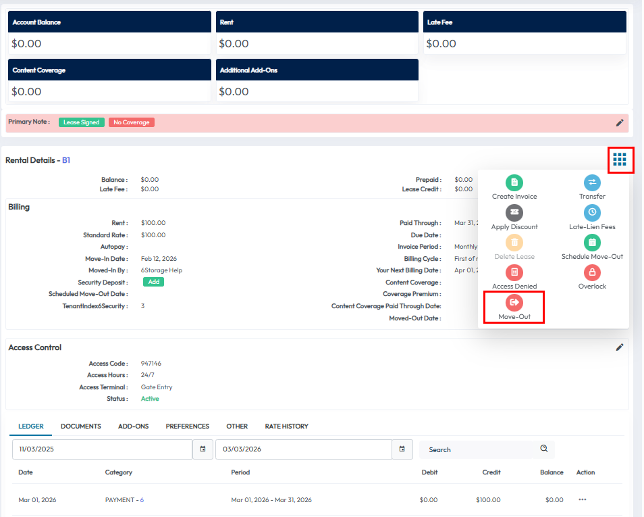
Task: Select the Transfer action icon
Action: 592,182
